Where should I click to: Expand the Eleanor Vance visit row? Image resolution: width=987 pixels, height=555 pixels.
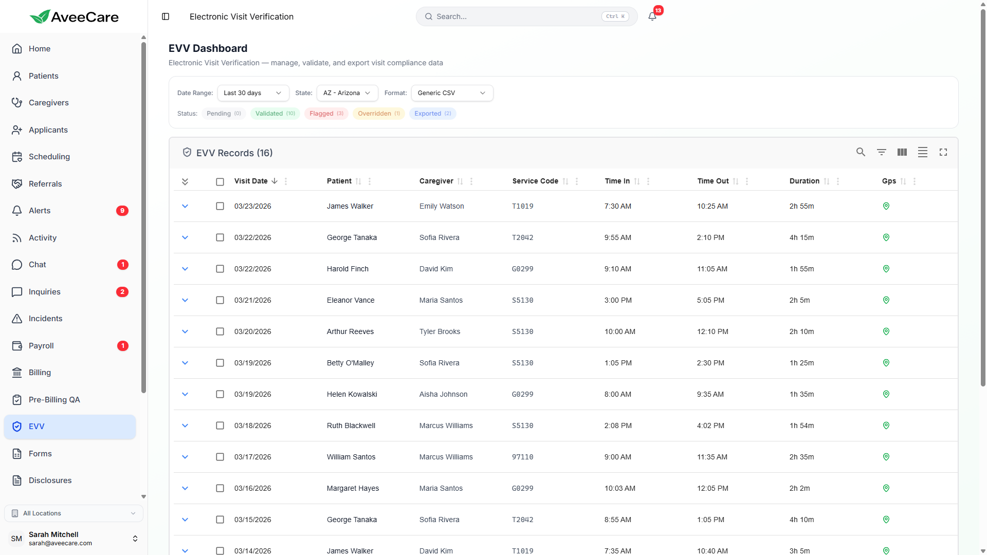[x=185, y=300]
